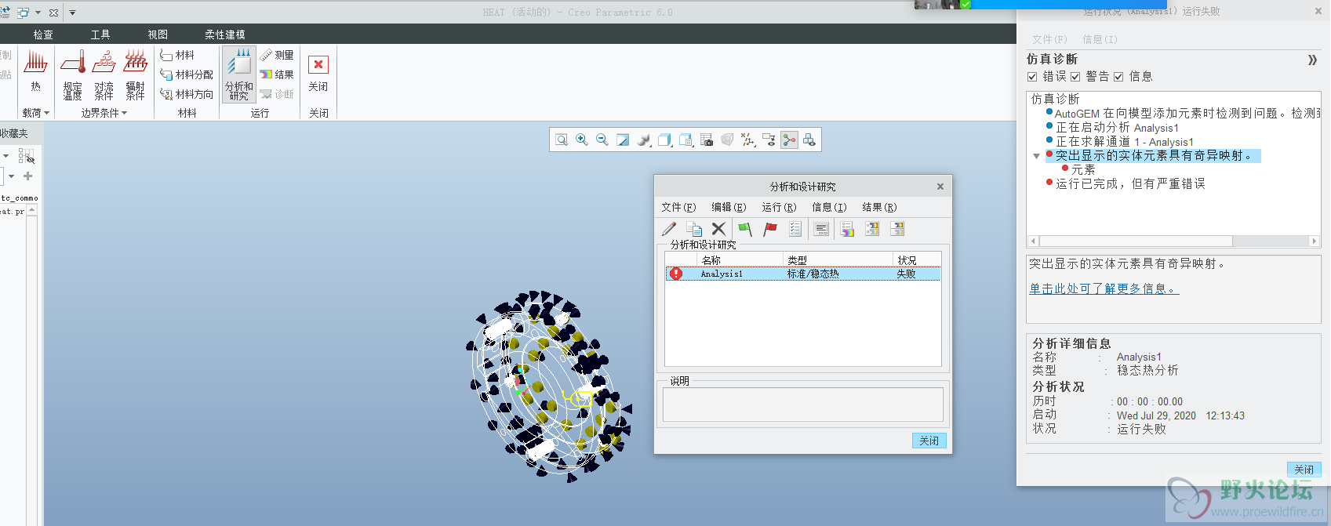Screen dimensions: 1331x526
Task: Click the refit view icon in graphics toolbar
Action: (x=562, y=140)
